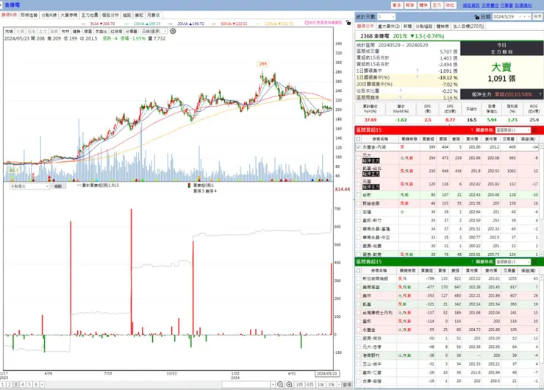The width and height of the screenshot is (544, 390).
Task: Open the 統計天數 dropdown
Action: (386, 17)
